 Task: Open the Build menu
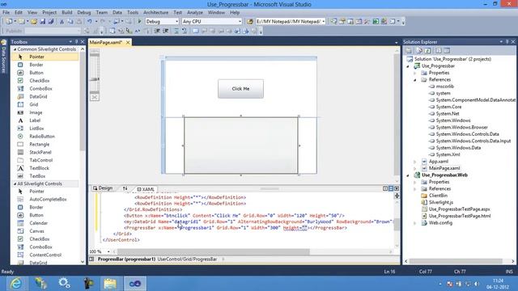point(66,13)
